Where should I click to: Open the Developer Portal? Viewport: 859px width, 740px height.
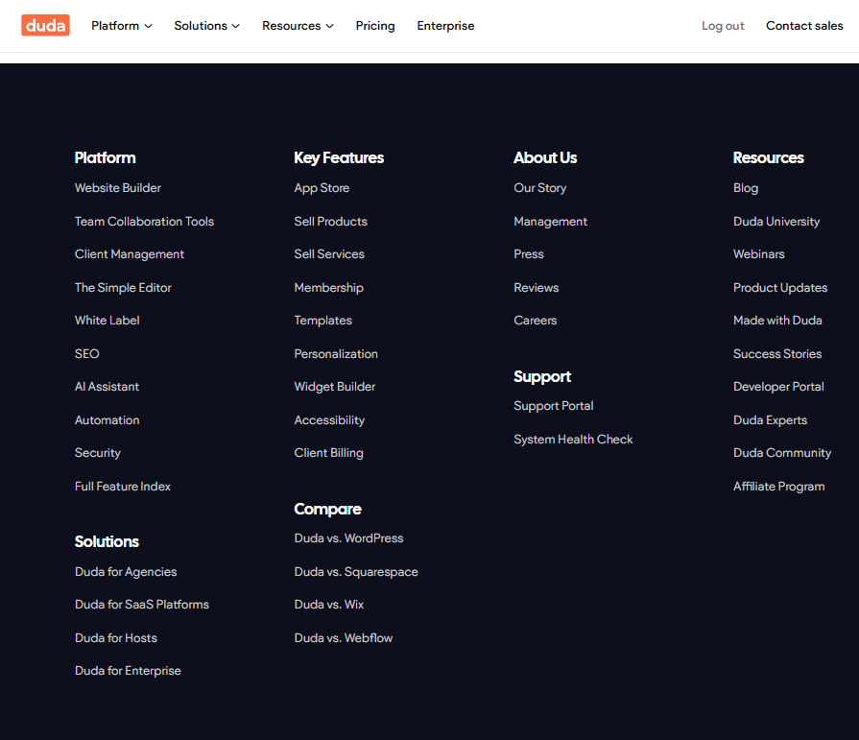pyautogui.click(x=778, y=387)
